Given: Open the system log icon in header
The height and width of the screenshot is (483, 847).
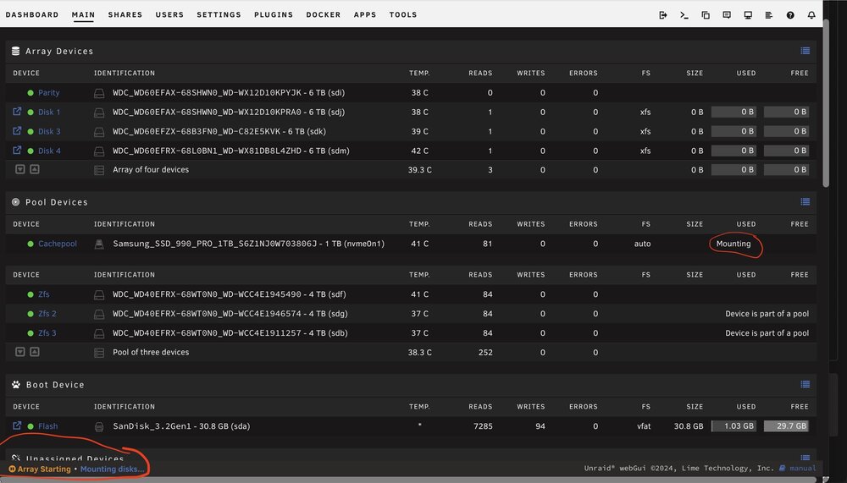Looking at the screenshot, I should tap(769, 15).
